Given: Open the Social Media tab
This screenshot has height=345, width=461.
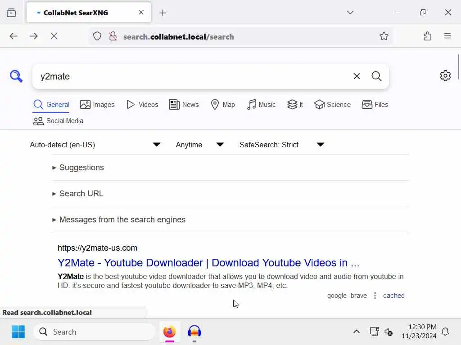Looking at the screenshot, I should (58, 121).
